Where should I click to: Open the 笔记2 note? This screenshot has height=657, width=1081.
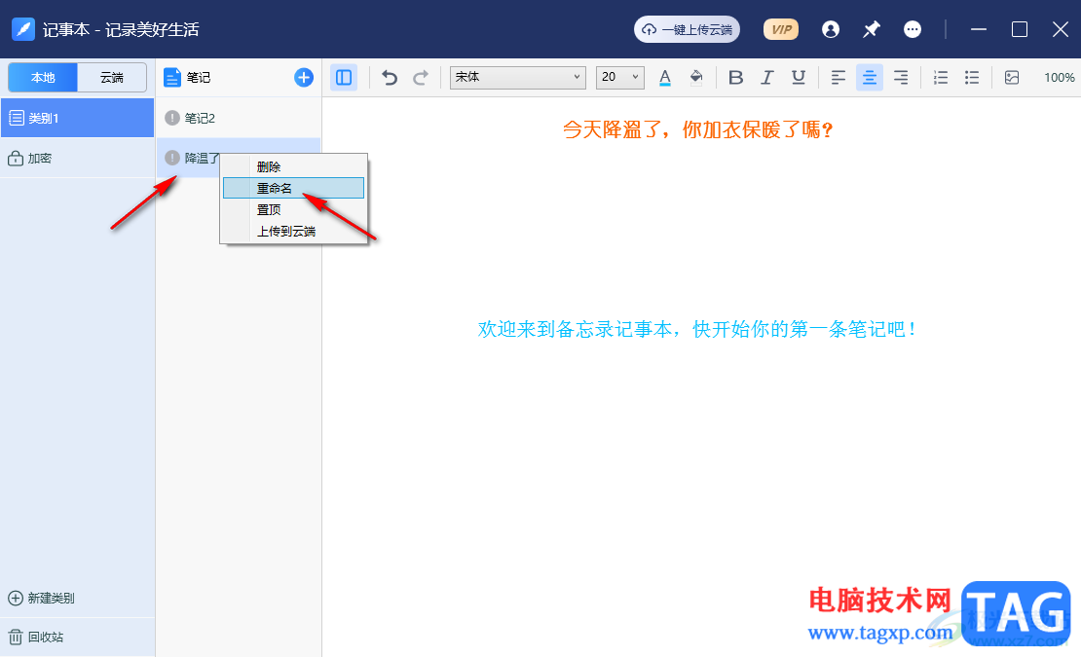click(x=239, y=118)
